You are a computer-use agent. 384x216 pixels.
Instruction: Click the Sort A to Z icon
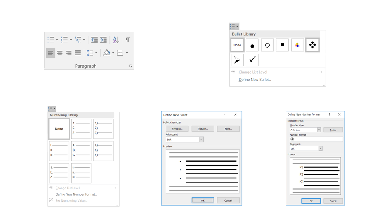pyautogui.click(x=116, y=40)
